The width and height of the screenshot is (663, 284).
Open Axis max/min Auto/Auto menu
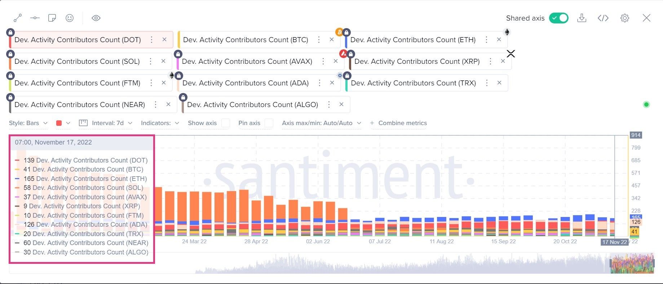click(322, 123)
